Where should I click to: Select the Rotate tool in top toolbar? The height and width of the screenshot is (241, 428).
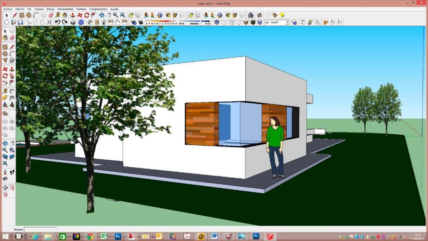[x=87, y=15]
